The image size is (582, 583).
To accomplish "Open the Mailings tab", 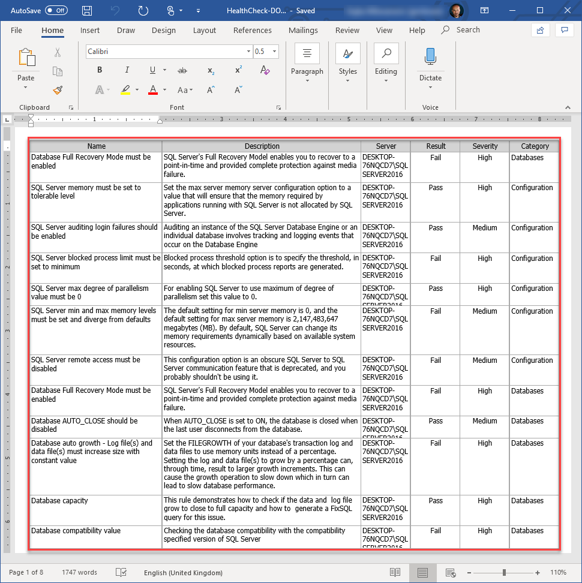I will pos(303,30).
